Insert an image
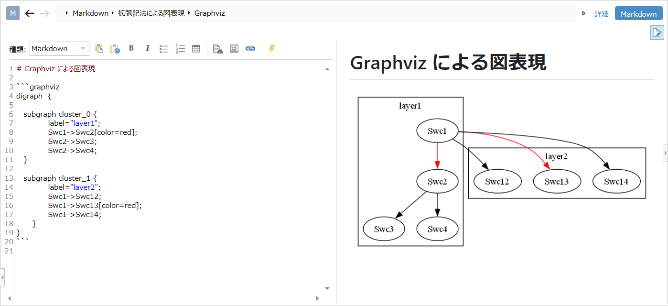The height and width of the screenshot is (306, 668). [x=234, y=48]
